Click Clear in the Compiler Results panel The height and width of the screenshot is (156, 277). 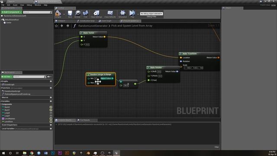[x=216, y=147]
